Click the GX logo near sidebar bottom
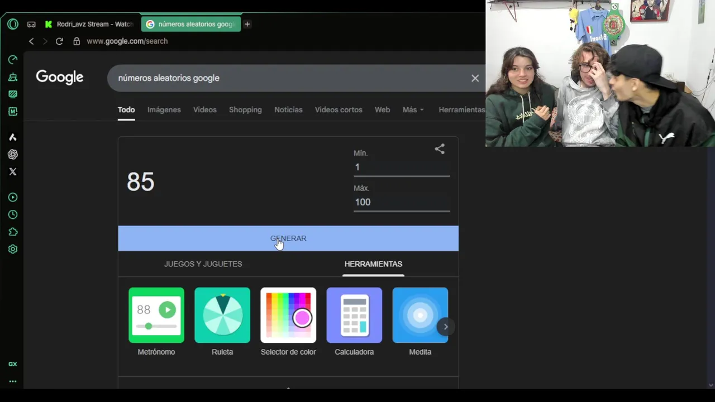715x402 pixels. point(13,364)
